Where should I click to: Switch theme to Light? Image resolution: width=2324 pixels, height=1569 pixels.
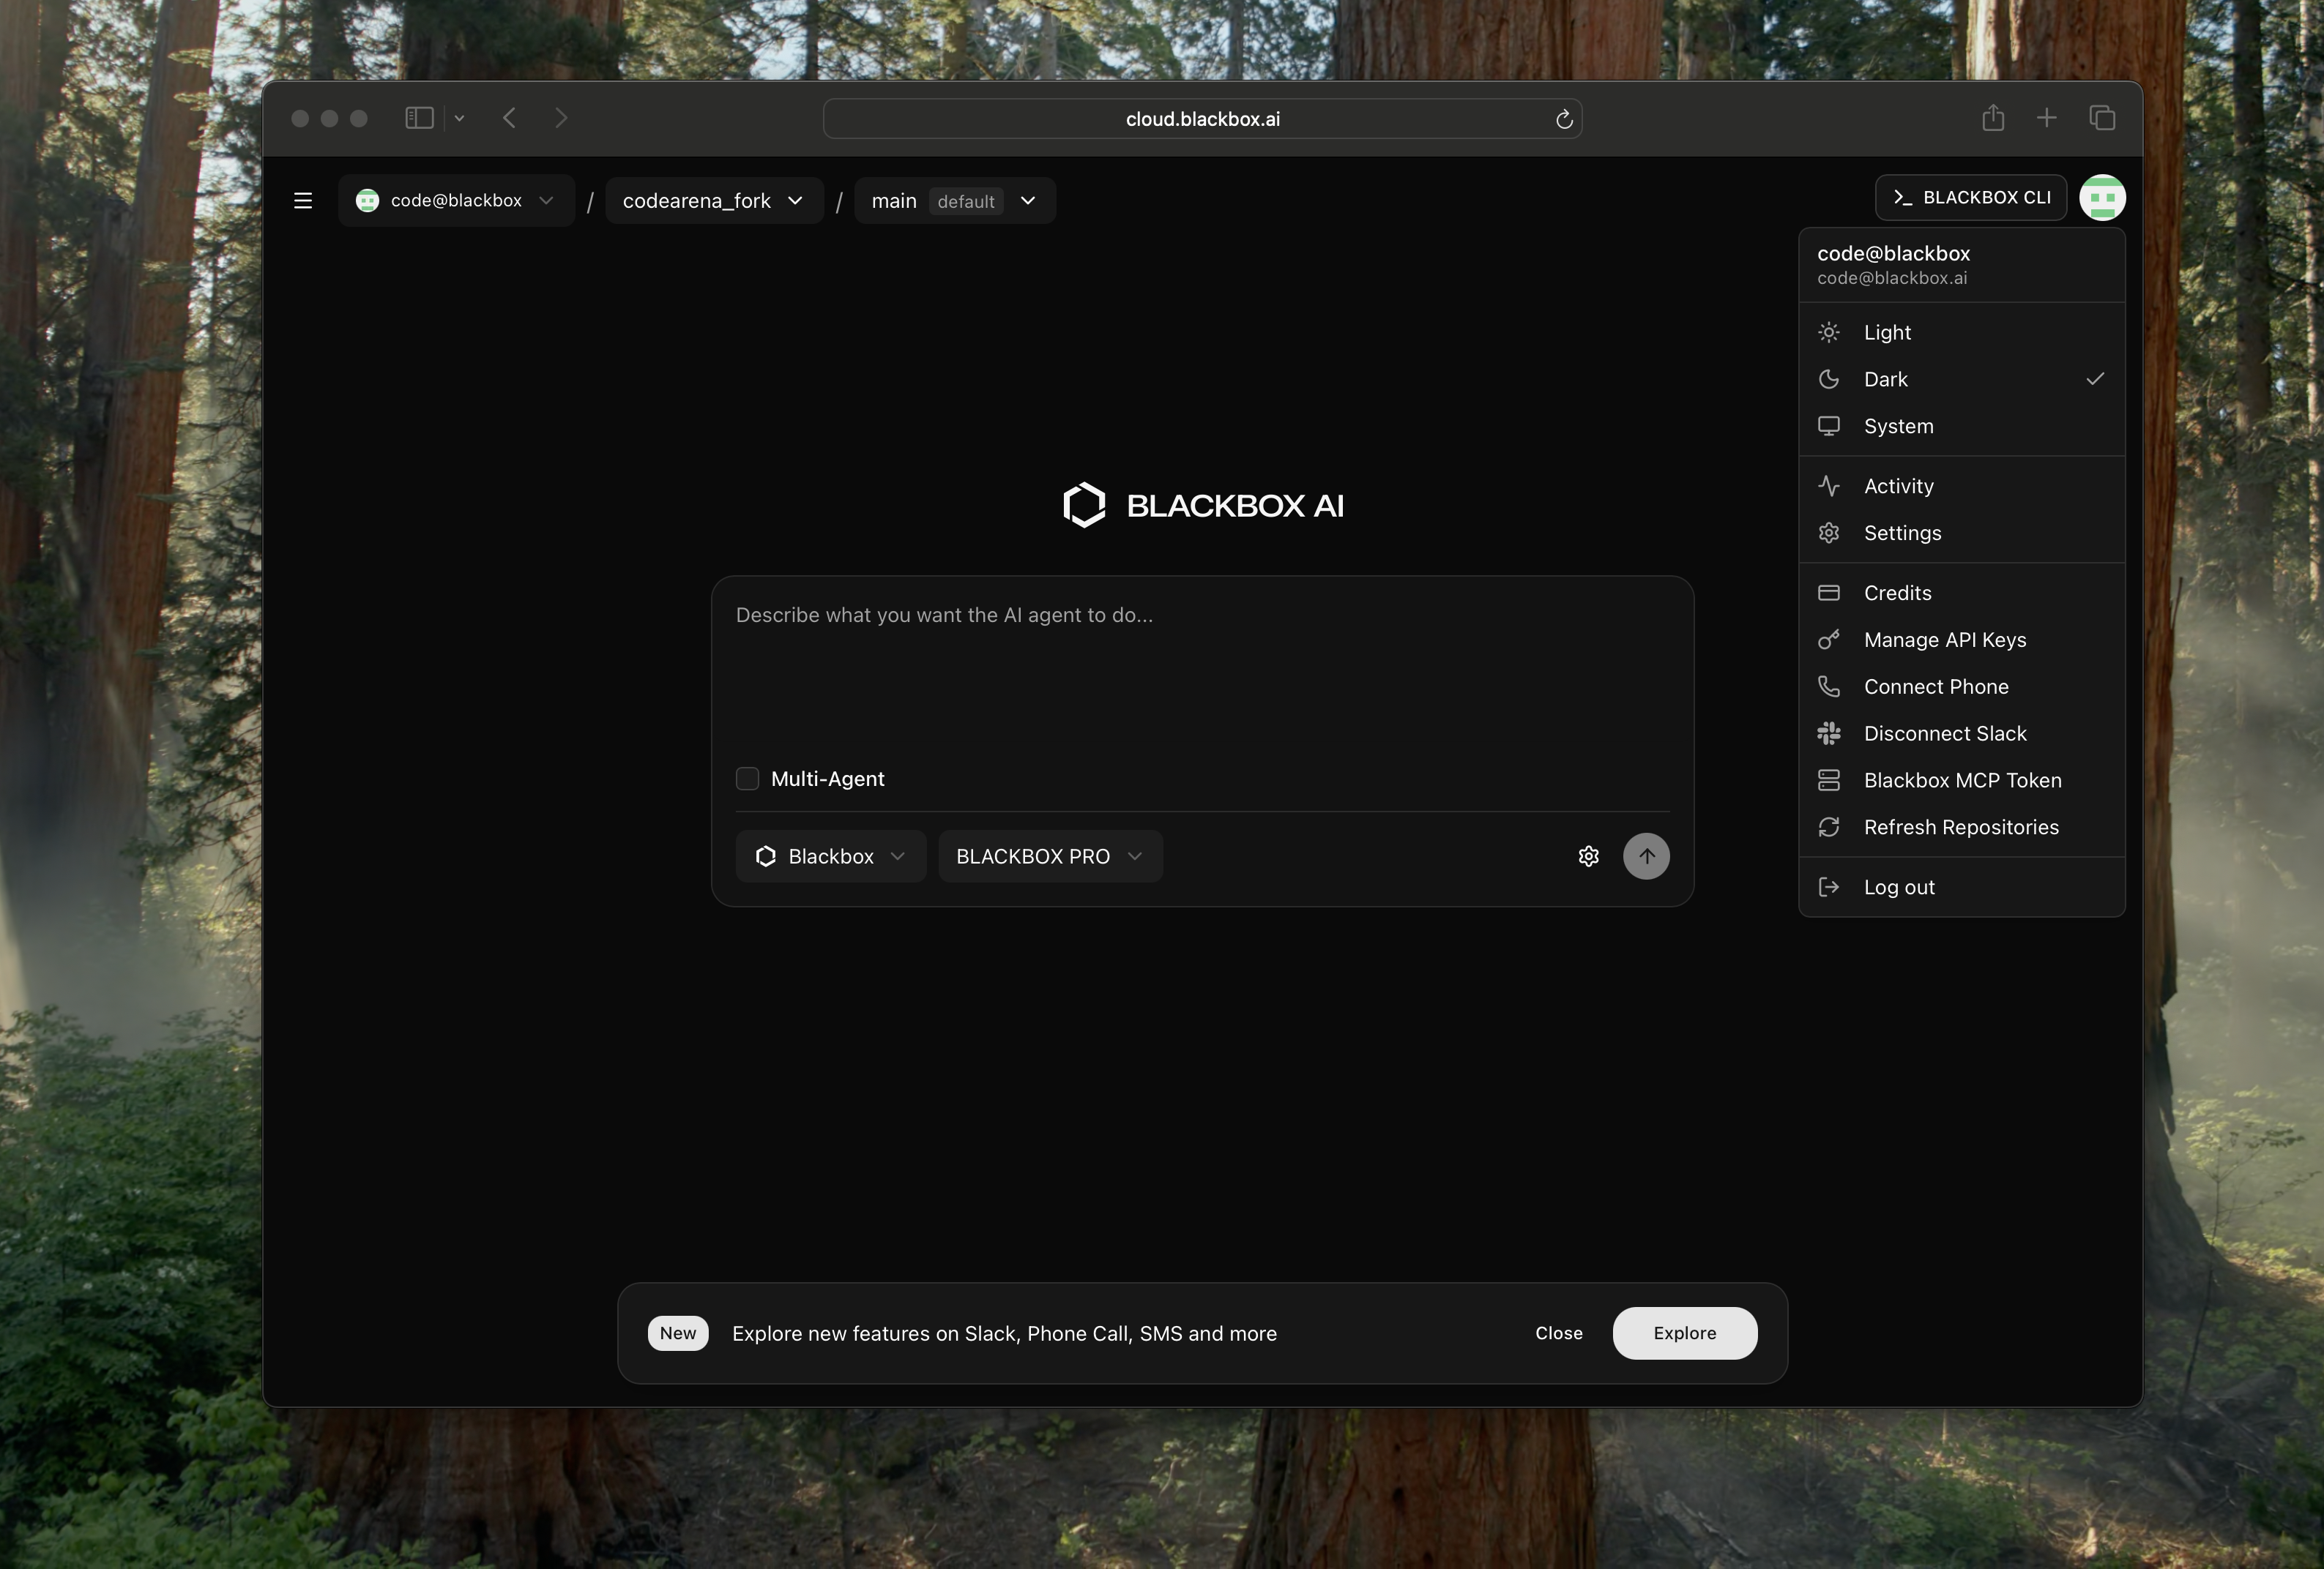click(x=1887, y=333)
